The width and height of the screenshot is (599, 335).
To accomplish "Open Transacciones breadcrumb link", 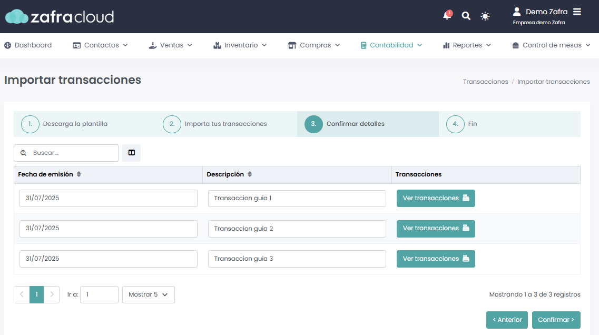I will [x=485, y=82].
